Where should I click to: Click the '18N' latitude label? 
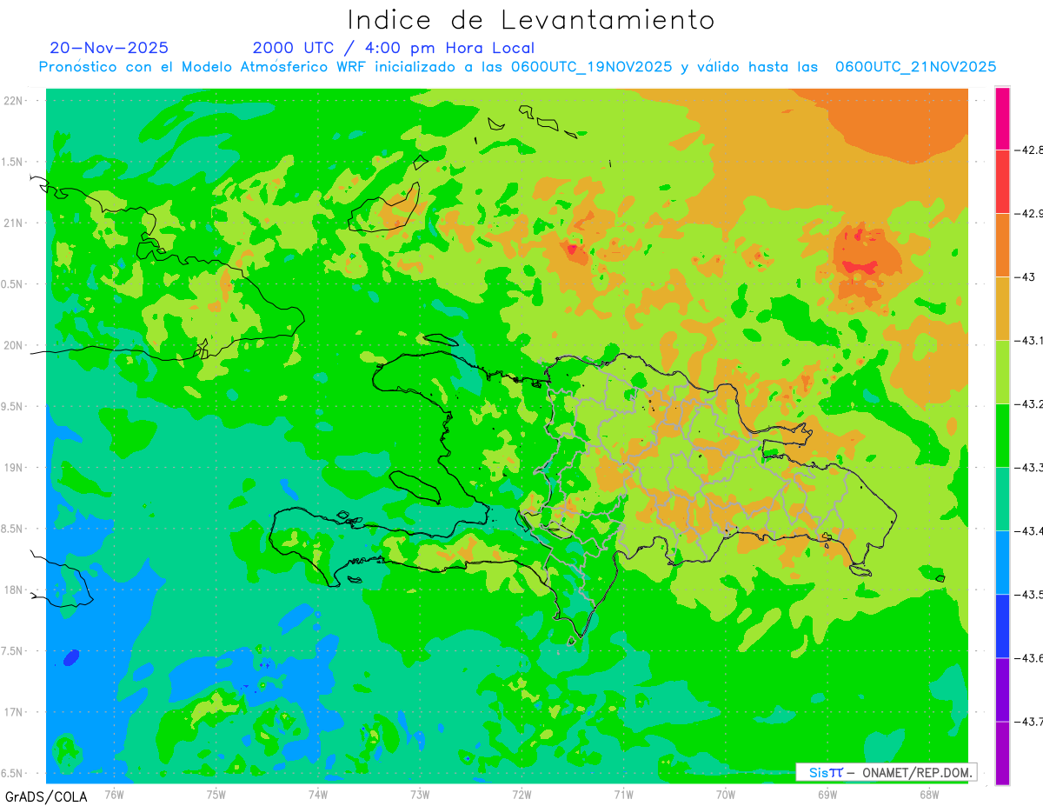[13, 590]
